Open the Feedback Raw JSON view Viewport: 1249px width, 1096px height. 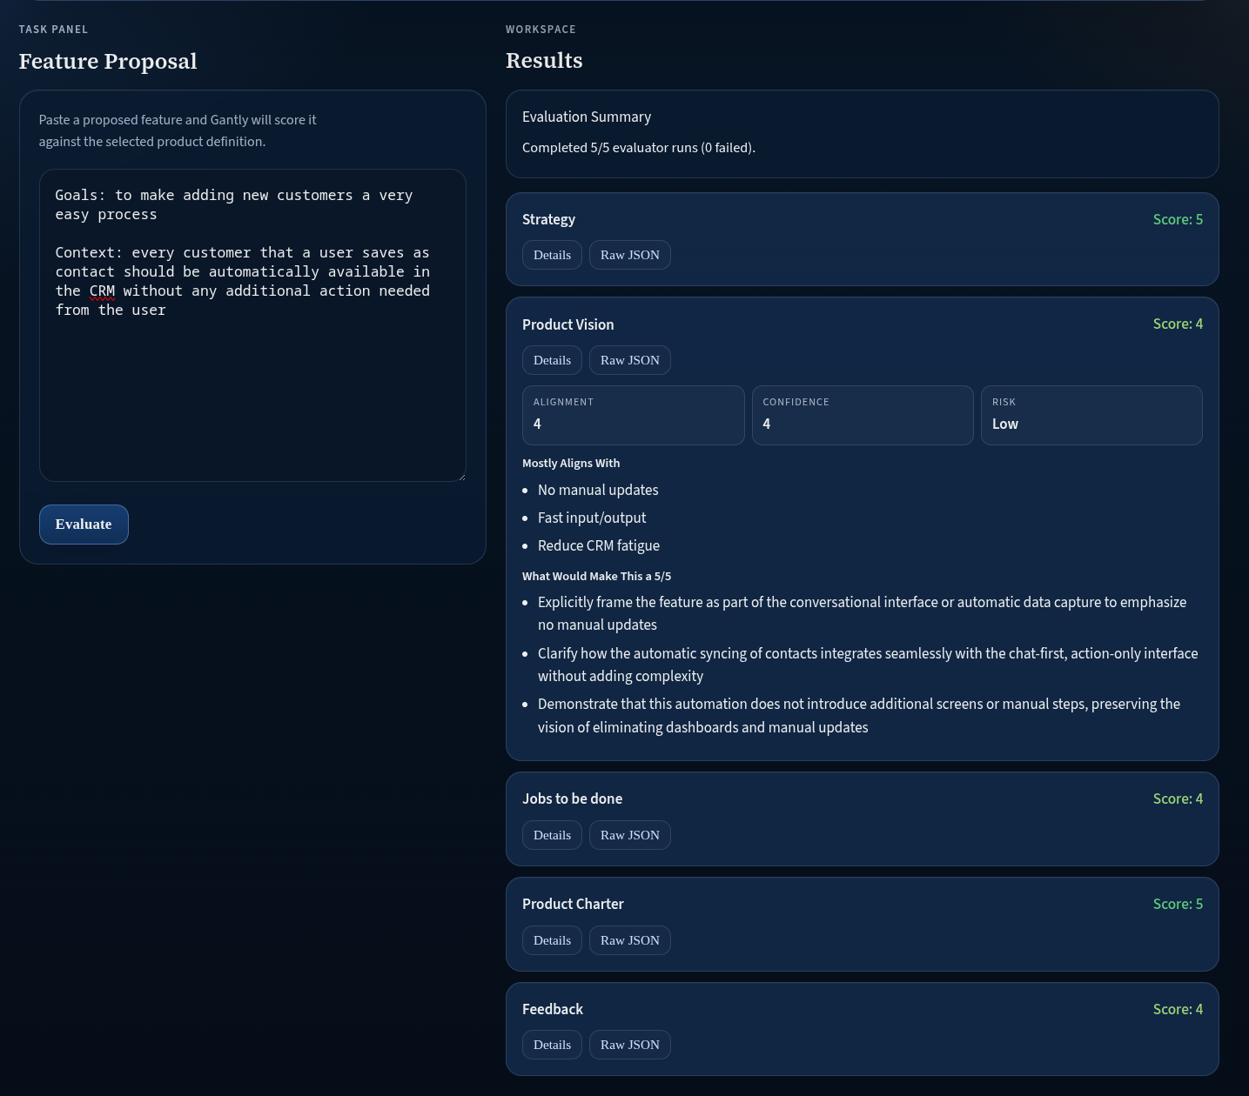point(629,1045)
